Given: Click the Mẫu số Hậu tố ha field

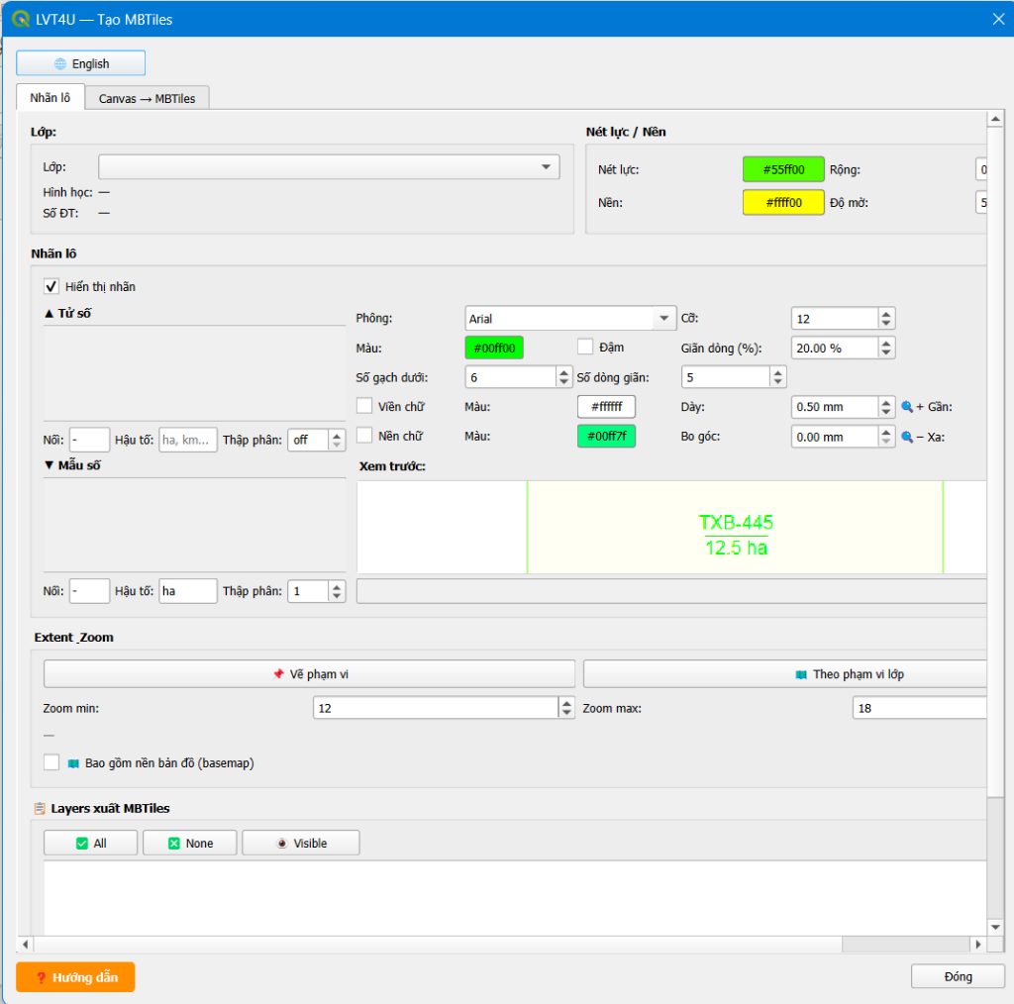Looking at the screenshot, I should 187,591.
